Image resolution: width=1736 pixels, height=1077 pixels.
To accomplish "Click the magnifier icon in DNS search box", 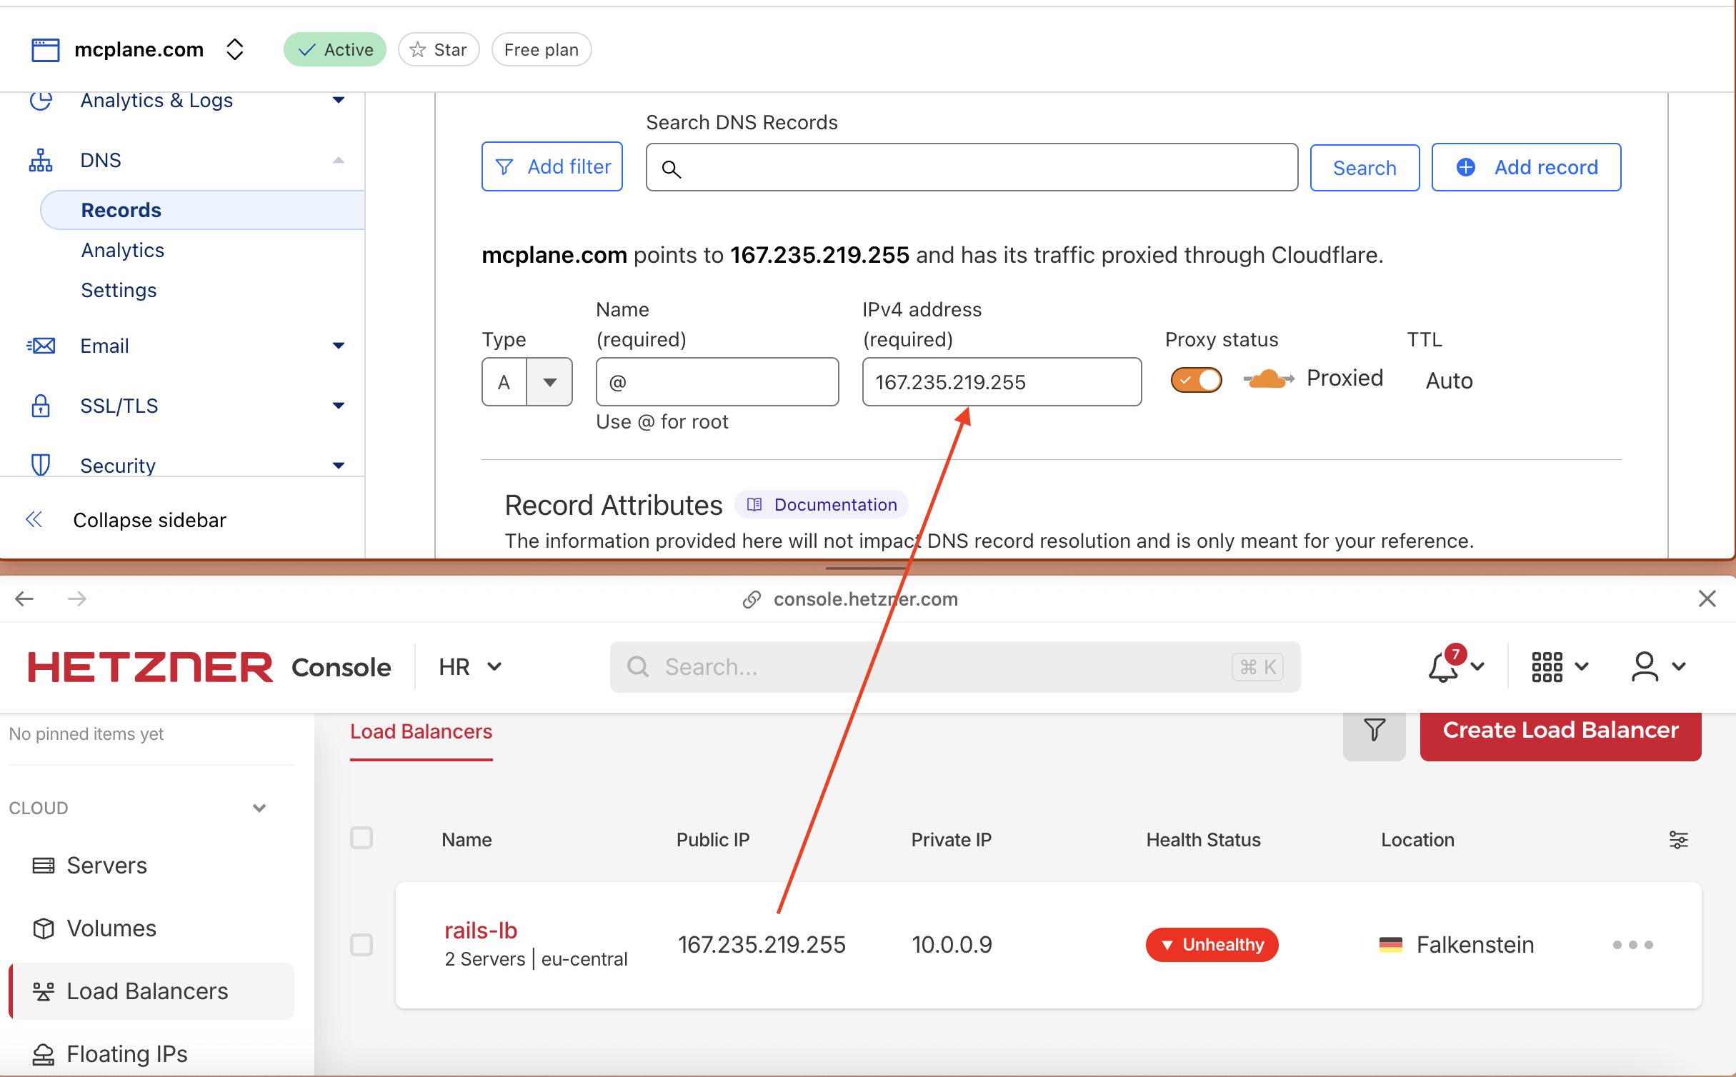I will 671,169.
